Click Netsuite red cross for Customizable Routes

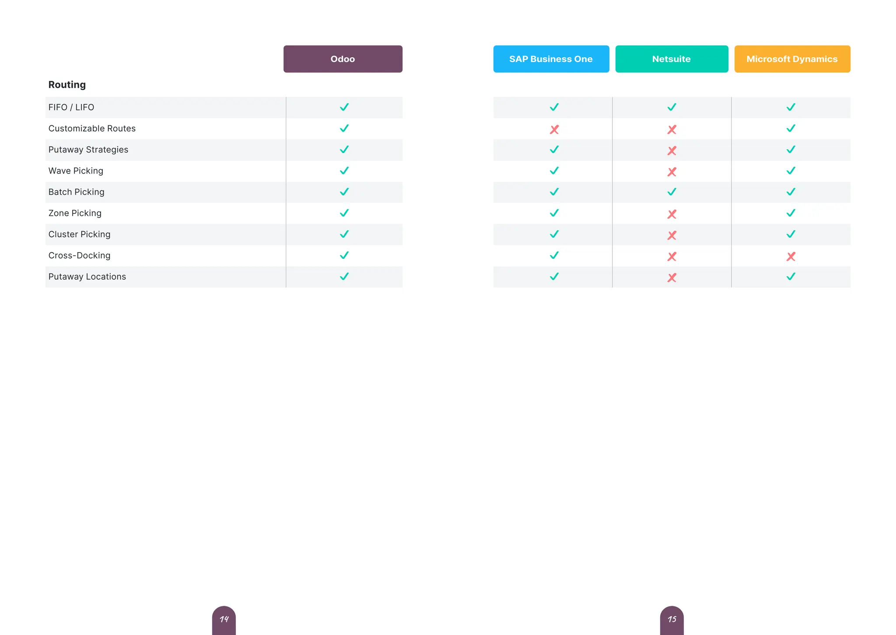[672, 129]
